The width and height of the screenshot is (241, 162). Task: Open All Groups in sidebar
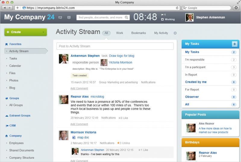tap(16, 105)
